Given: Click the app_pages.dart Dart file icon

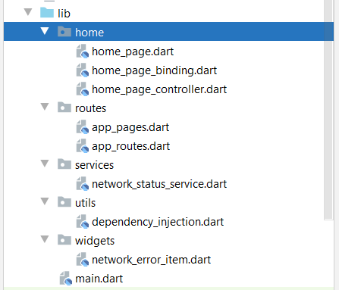Looking at the screenshot, I should (x=83, y=127).
